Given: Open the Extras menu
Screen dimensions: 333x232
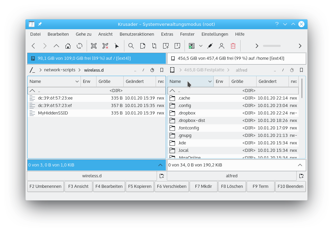Looking at the screenshot, I should click(167, 34).
